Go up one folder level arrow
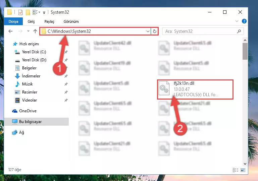This screenshot has width=258, height=181. (35, 31)
